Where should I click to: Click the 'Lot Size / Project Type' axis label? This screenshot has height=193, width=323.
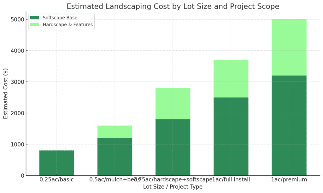point(173,187)
